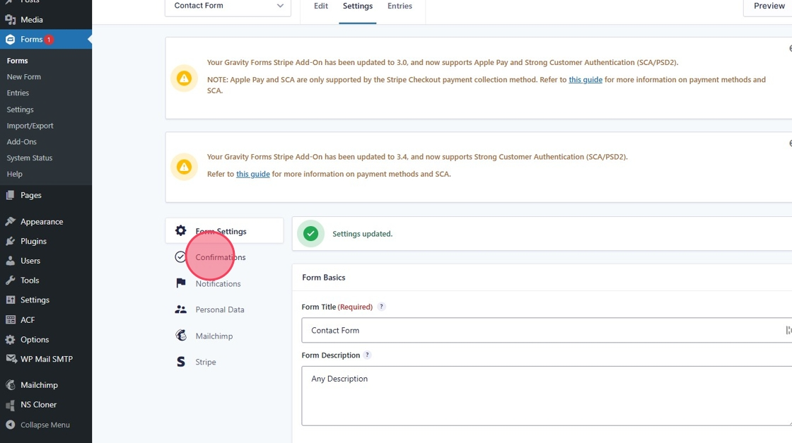This screenshot has height=443, width=792.
Task: Click the Collapse Menu label
Action: (x=45, y=425)
